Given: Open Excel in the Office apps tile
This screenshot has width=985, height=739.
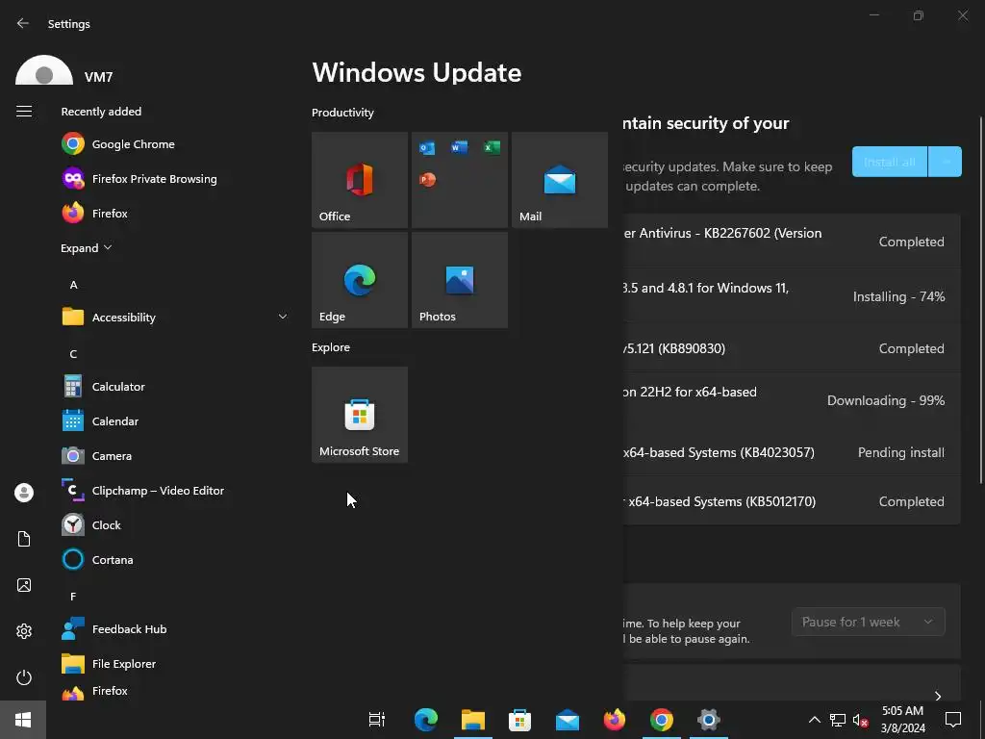Looking at the screenshot, I should tap(492, 147).
